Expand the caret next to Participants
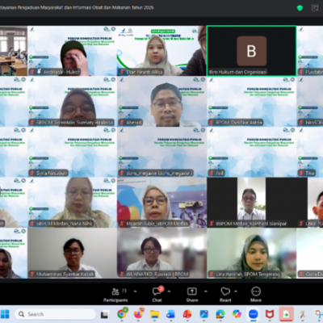The width and height of the screenshot is (323, 323). point(135,292)
